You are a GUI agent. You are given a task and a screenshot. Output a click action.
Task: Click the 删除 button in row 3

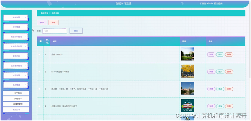(x=229, y=89)
